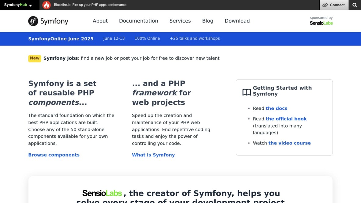Click 'a PHP framework for web projects' heading
Viewport: 361px width, 203px height.
(x=161, y=93)
